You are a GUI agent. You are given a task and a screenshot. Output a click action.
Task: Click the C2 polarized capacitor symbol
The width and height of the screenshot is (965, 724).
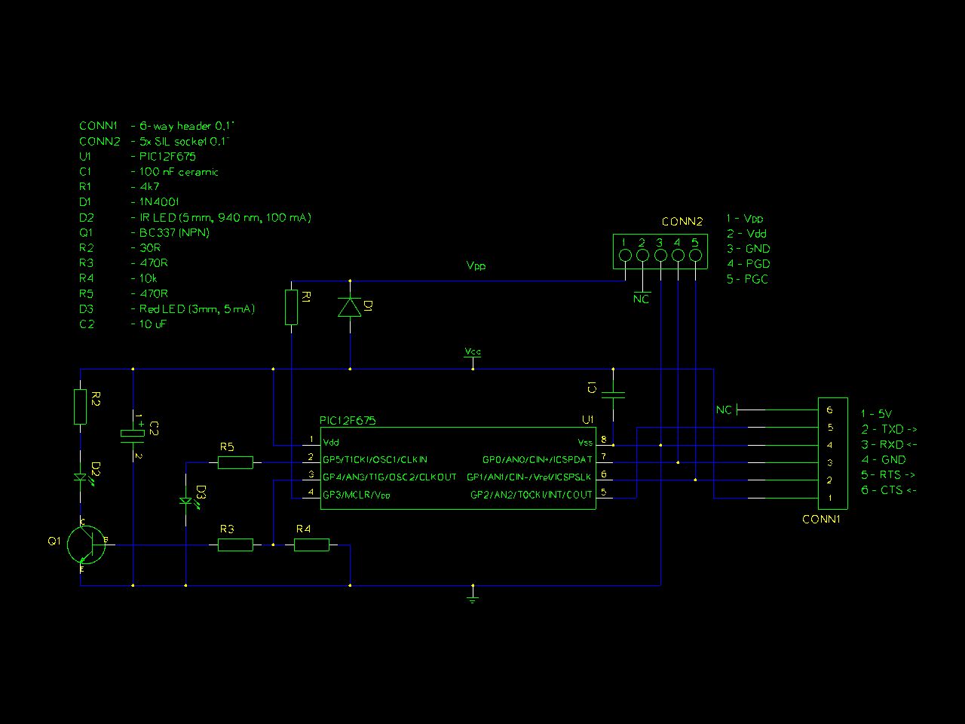[x=133, y=434]
